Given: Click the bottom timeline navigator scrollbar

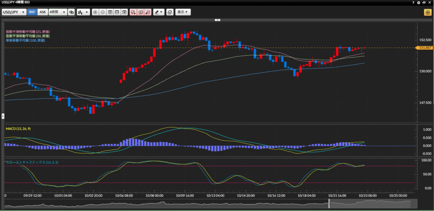Looking at the screenshot, I should [212, 204].
